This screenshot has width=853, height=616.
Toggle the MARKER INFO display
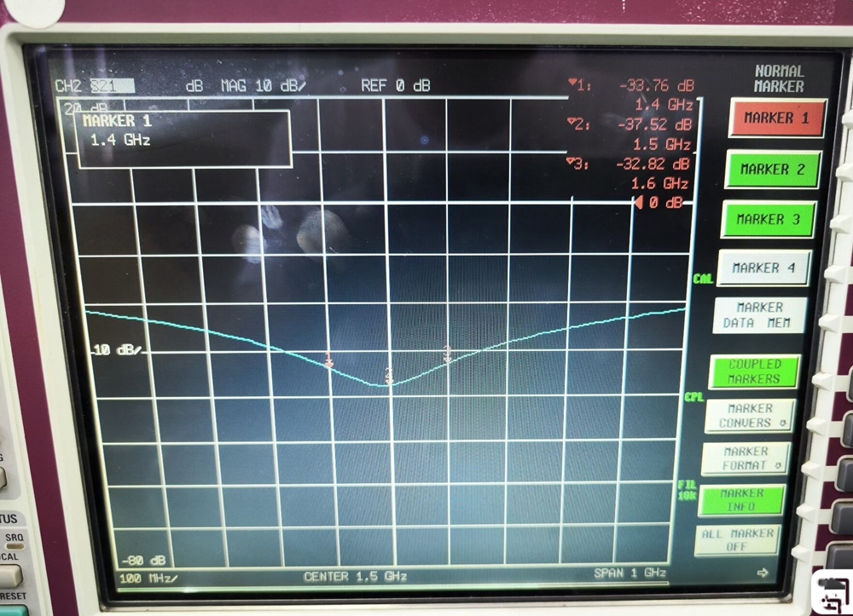[741, 500]
